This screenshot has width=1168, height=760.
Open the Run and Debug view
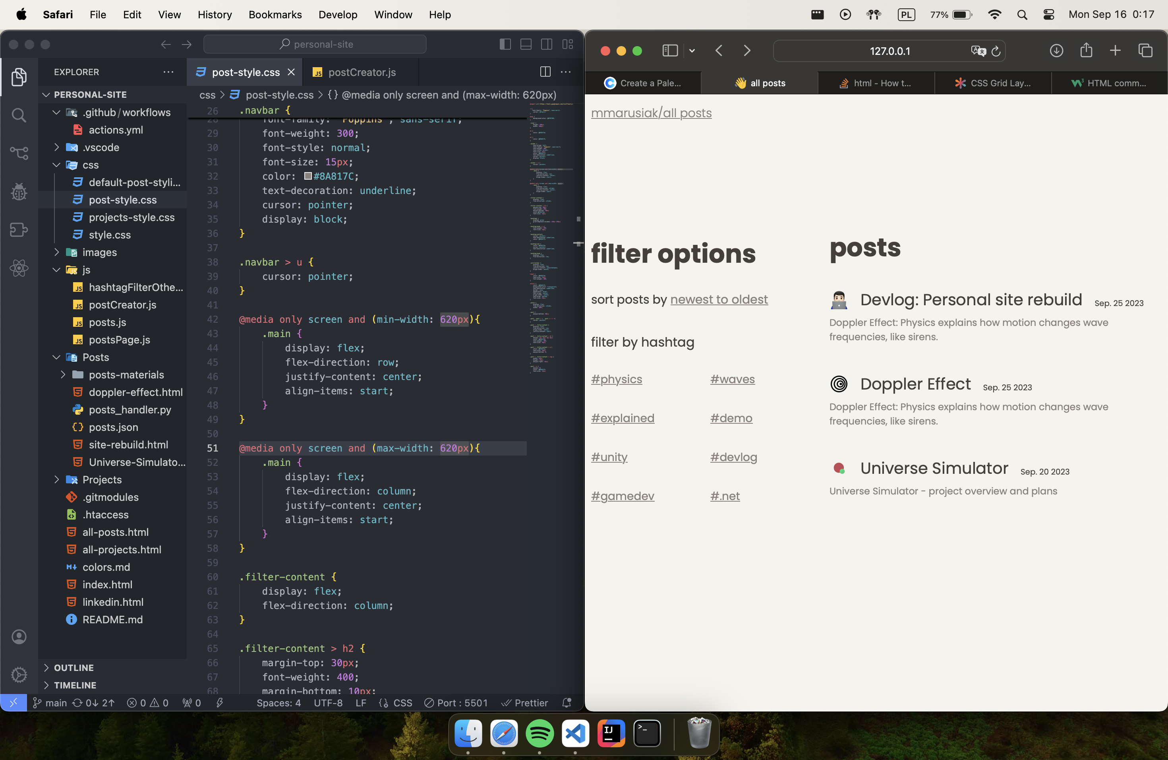point(19,192)
